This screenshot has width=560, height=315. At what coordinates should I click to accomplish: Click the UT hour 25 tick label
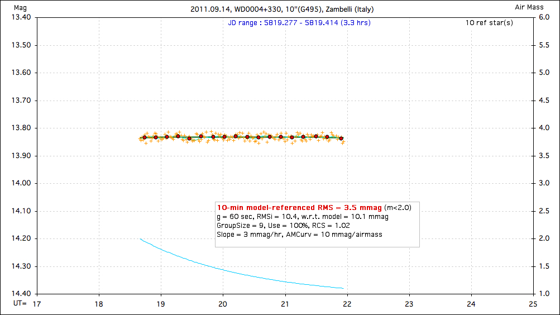point(533,304)
